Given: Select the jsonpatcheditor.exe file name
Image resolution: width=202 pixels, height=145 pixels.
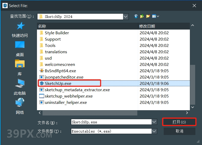Looking at the screenshot, I should coord(64,77).
